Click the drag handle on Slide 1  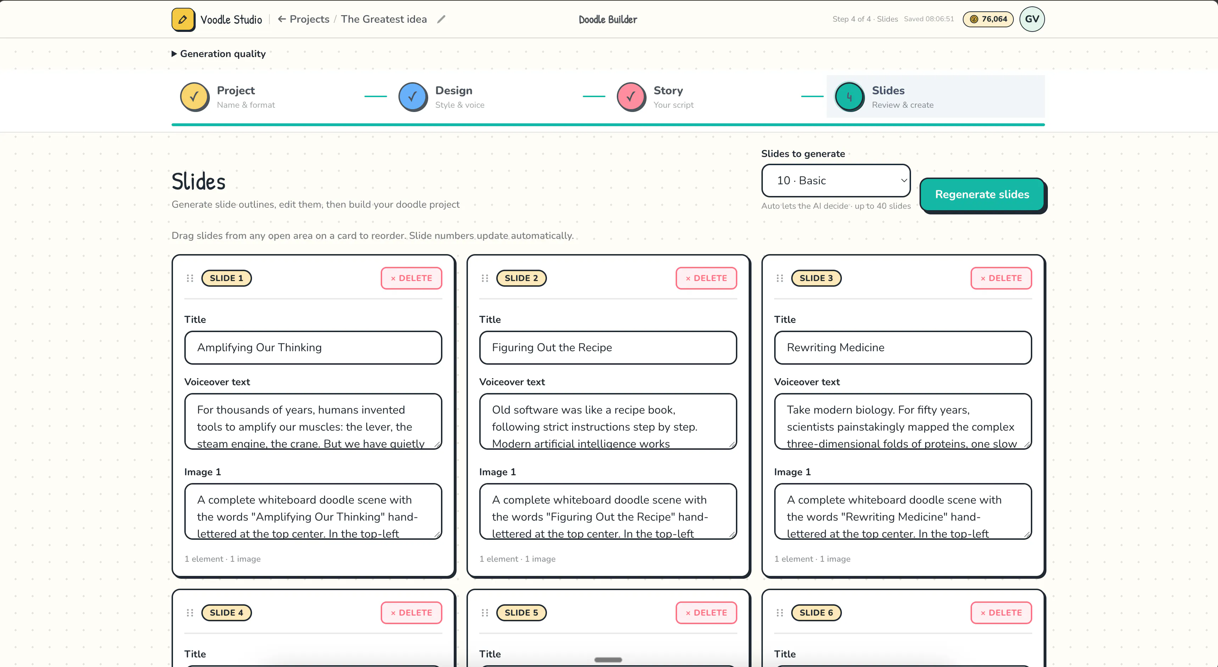190,279
